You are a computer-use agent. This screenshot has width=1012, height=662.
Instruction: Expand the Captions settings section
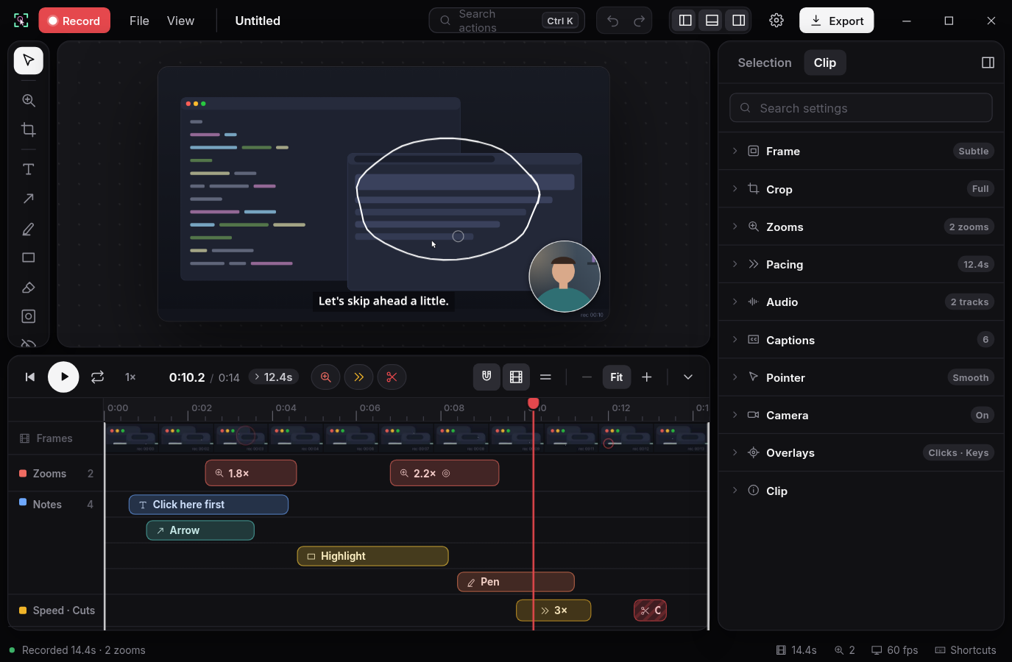(861, 340)
